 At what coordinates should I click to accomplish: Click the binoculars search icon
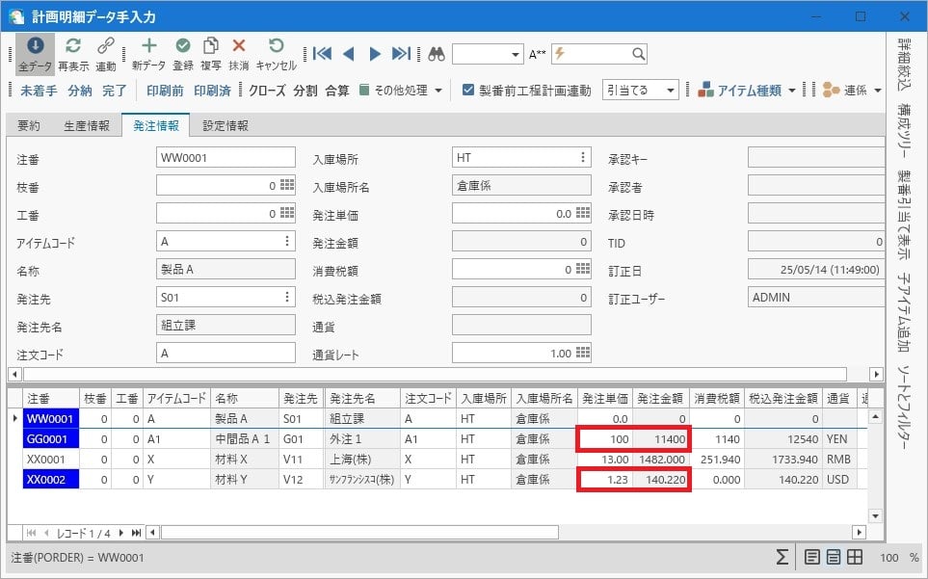(x=437, y=54)
